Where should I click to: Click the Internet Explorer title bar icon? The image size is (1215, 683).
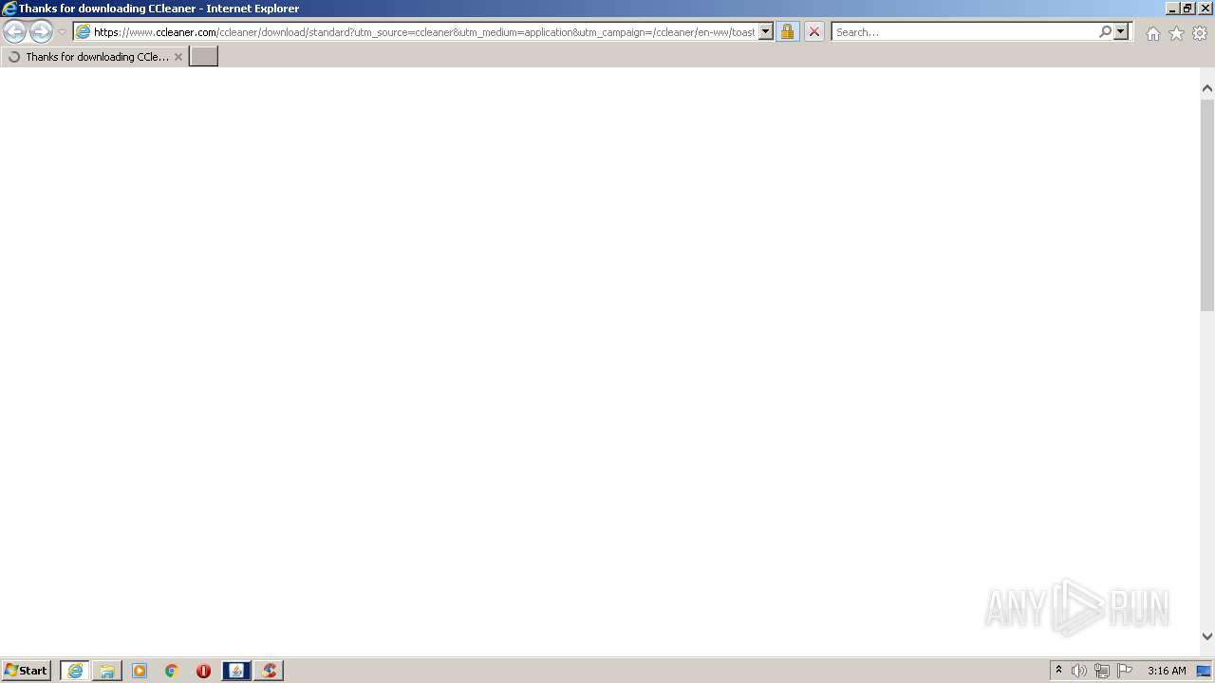pyautogui.click(x=9, y=9)
